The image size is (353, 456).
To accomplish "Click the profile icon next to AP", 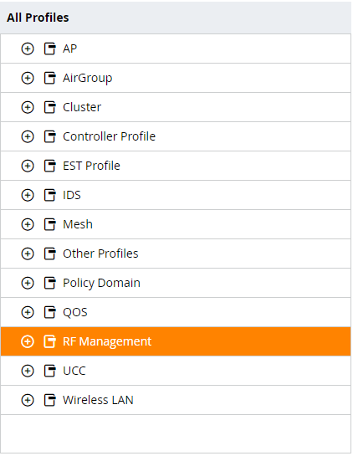I will (x=49, y=49).
